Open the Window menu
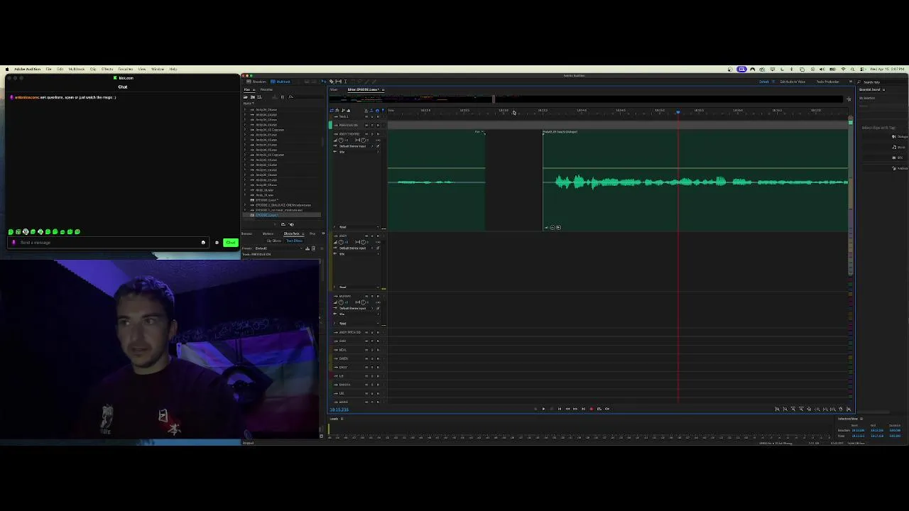909x511 pixels. pyautogui.click(x=158, y=69)
